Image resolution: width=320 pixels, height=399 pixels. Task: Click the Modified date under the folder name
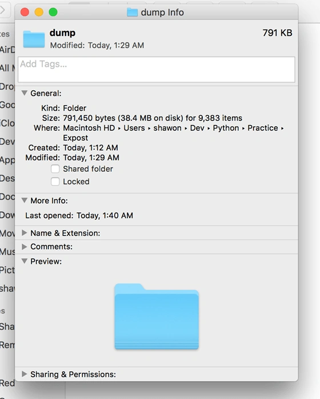[97, 45]
